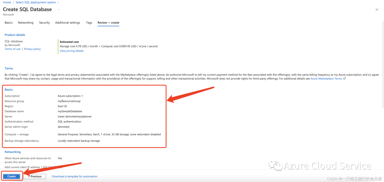Image resolution: width=384 pixels, height=182 pixels.
Task: Click the 'SQL database' product name
Action: [14, 41]
